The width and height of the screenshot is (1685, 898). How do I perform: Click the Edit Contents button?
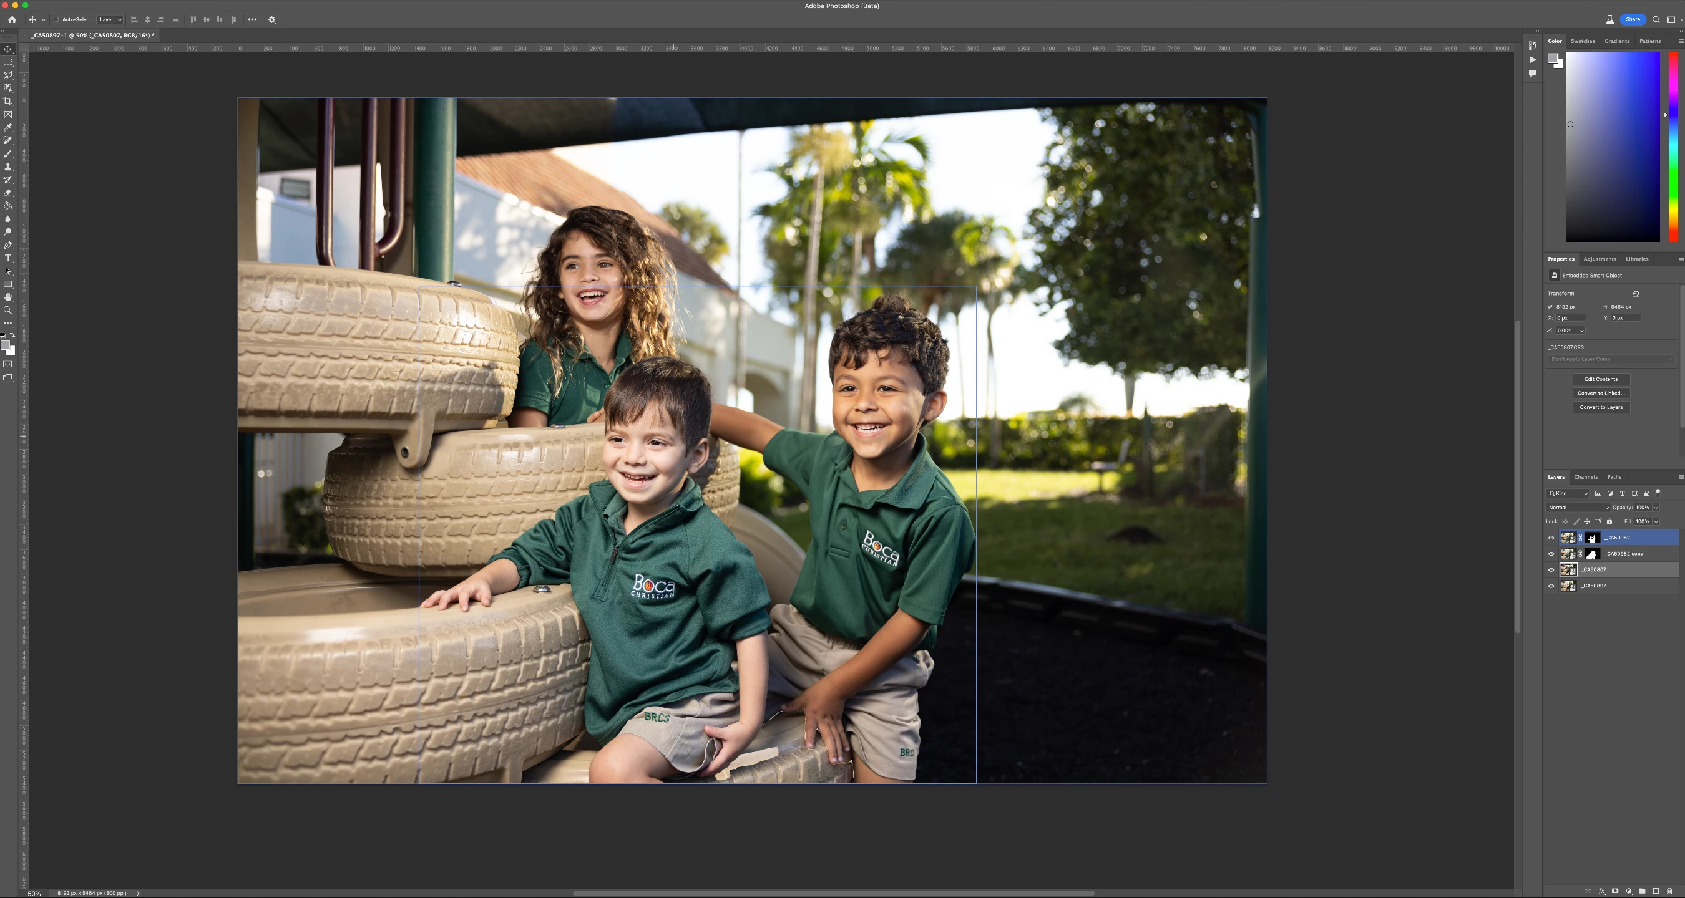(x=1601, y=379)
